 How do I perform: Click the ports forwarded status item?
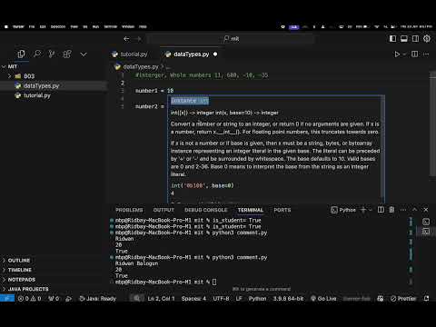coord(54,299)
